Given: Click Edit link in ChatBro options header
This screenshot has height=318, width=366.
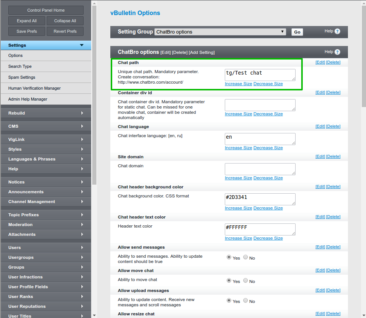Looking at the screenshot, I should [166, 52].
